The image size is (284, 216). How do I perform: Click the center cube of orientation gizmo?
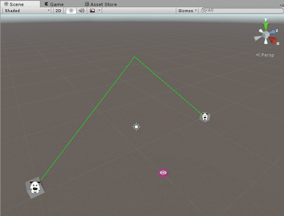pyautogui.click(x=266, y=35)
